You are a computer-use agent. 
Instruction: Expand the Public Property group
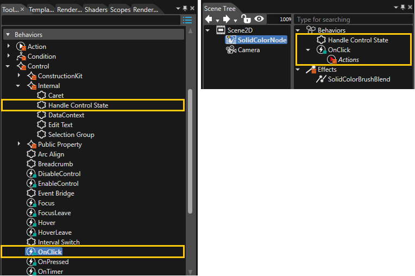[x=19, y=143]
